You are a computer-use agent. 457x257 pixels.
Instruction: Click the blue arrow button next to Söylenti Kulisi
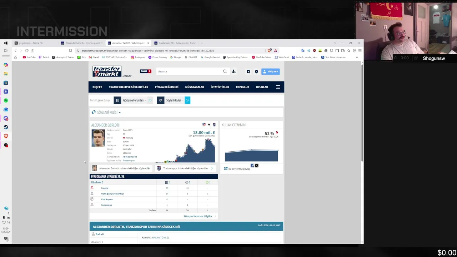point(187,100)
